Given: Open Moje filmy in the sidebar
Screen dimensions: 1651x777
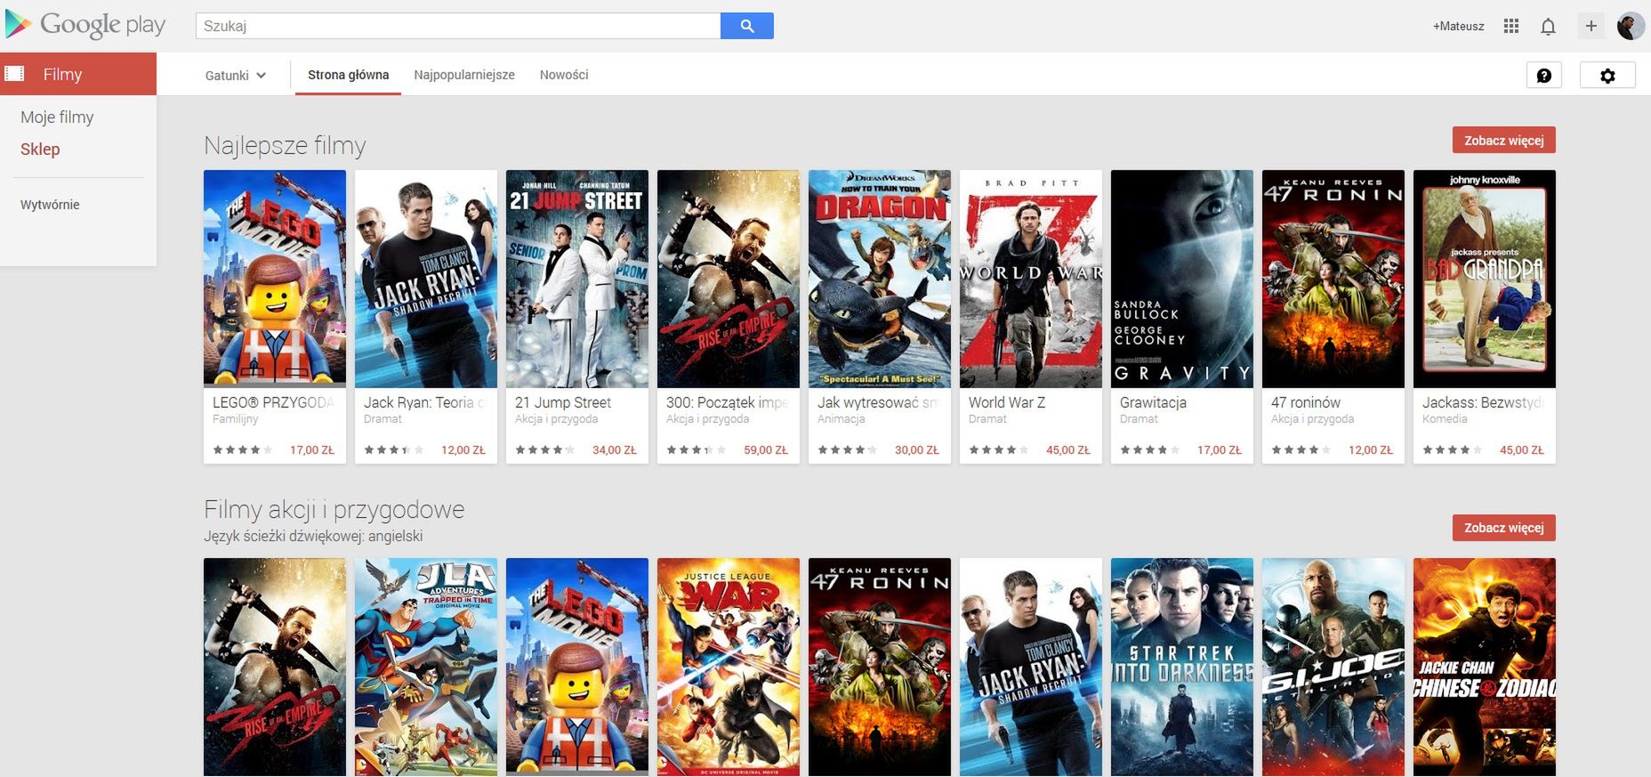Looking at the screenshot, I should [x=57, y=117].
